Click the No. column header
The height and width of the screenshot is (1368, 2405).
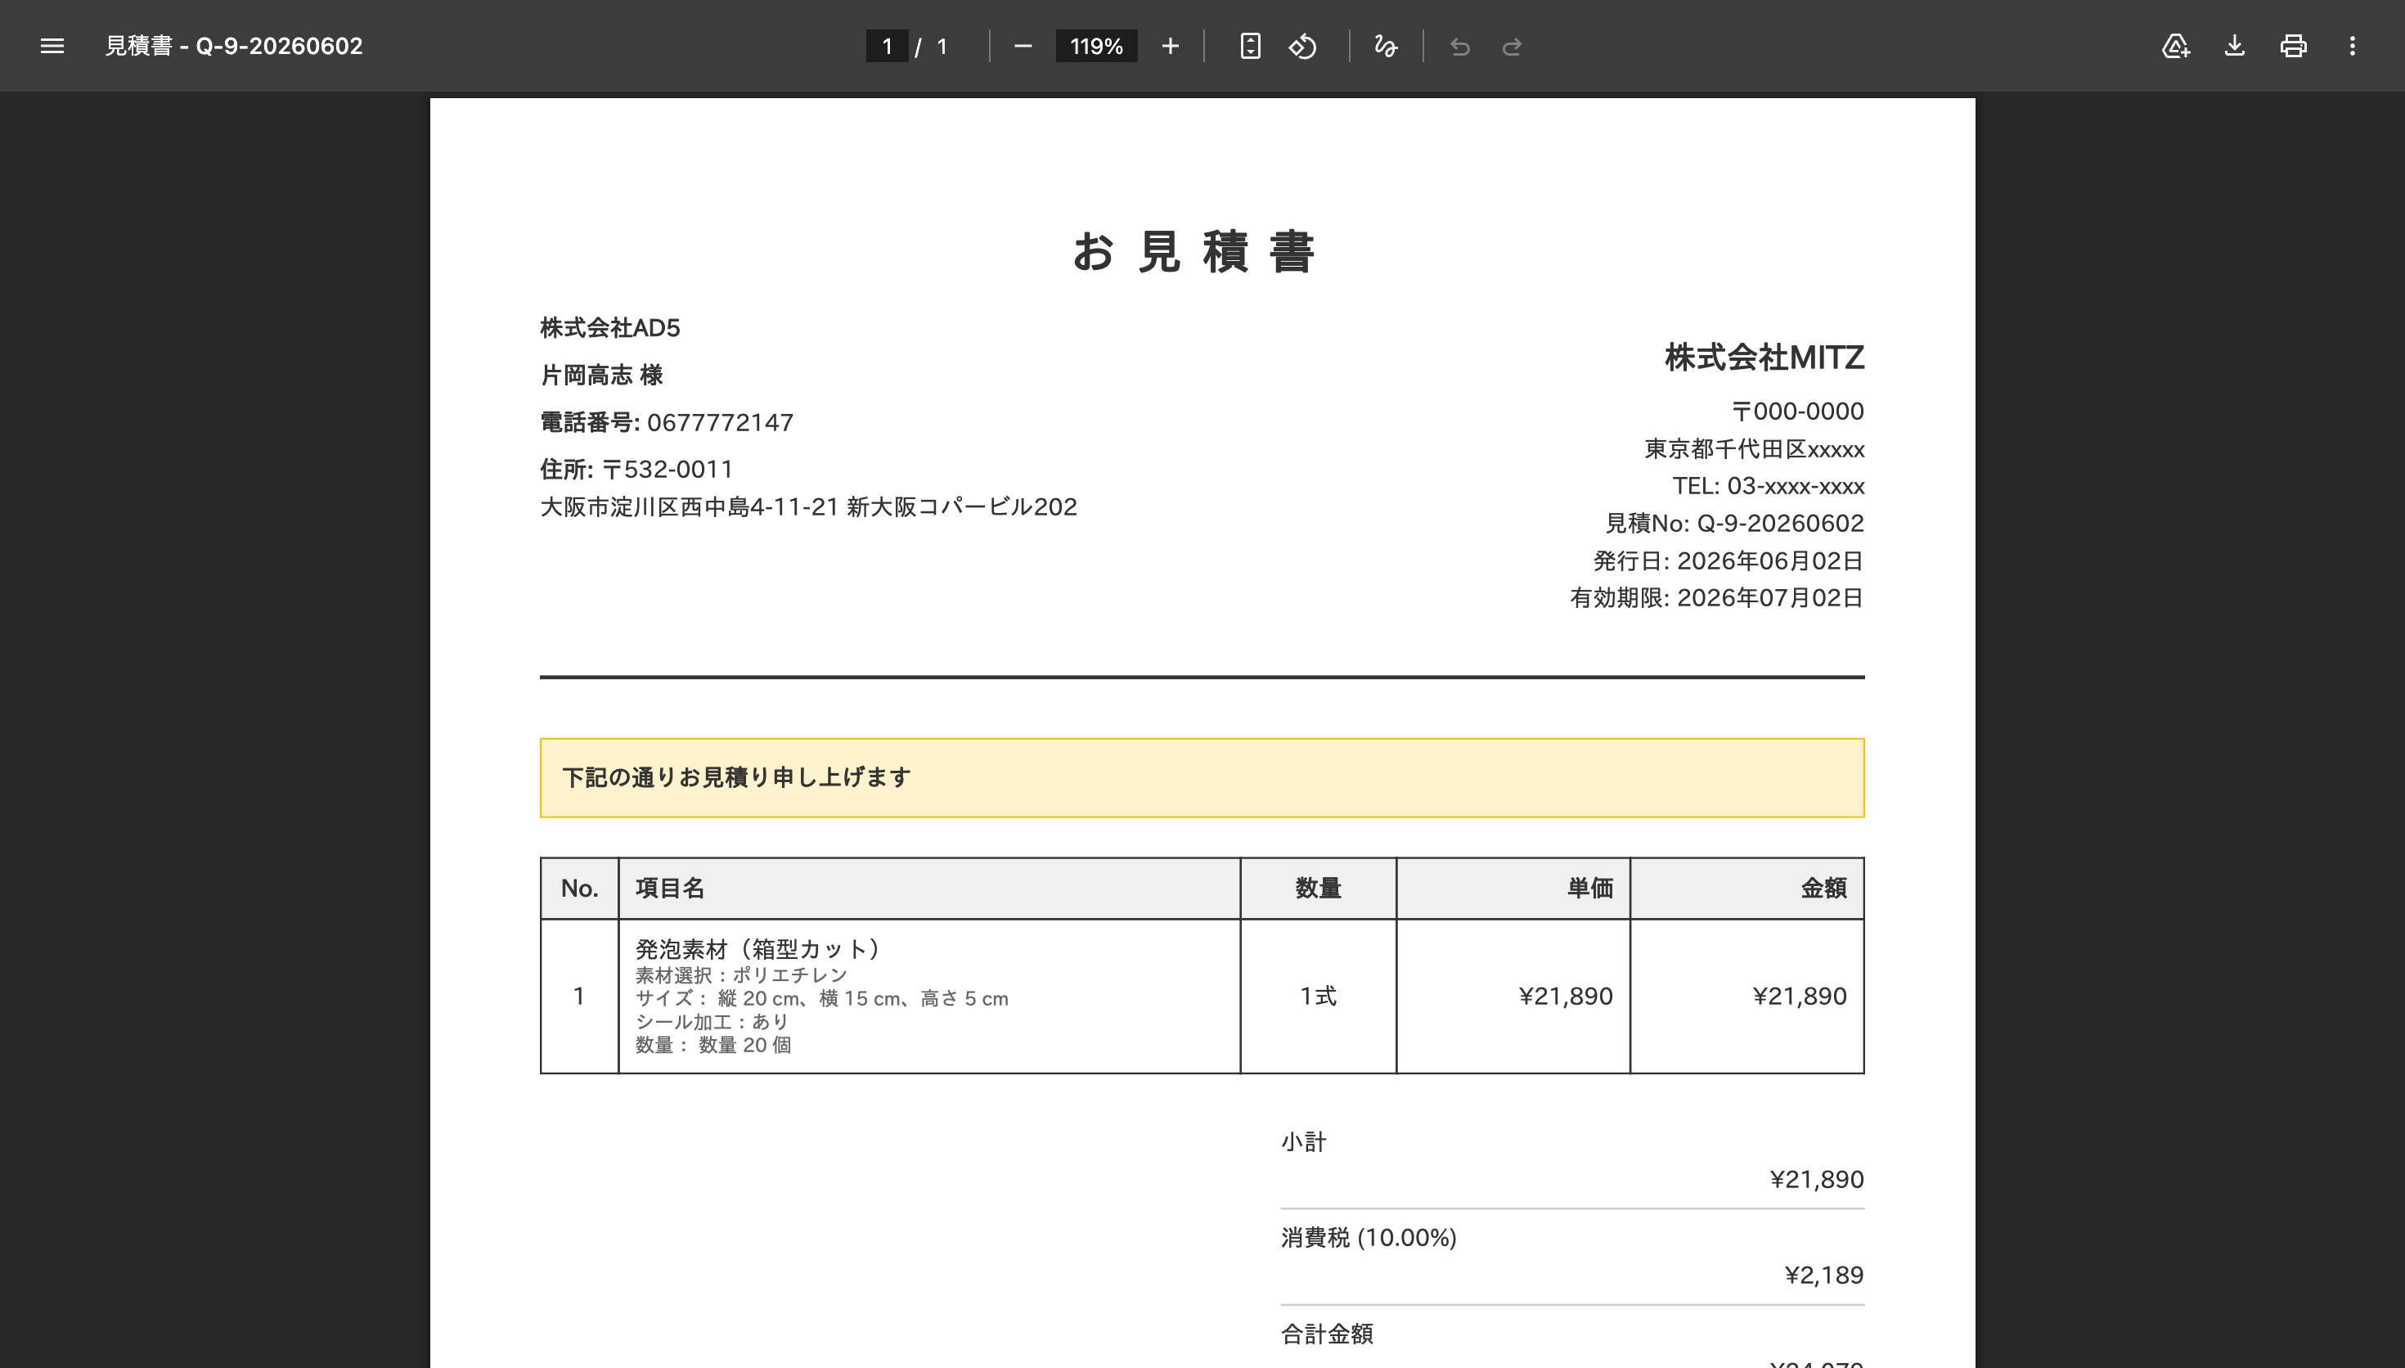pyautogui.click(x=579, y=888)
